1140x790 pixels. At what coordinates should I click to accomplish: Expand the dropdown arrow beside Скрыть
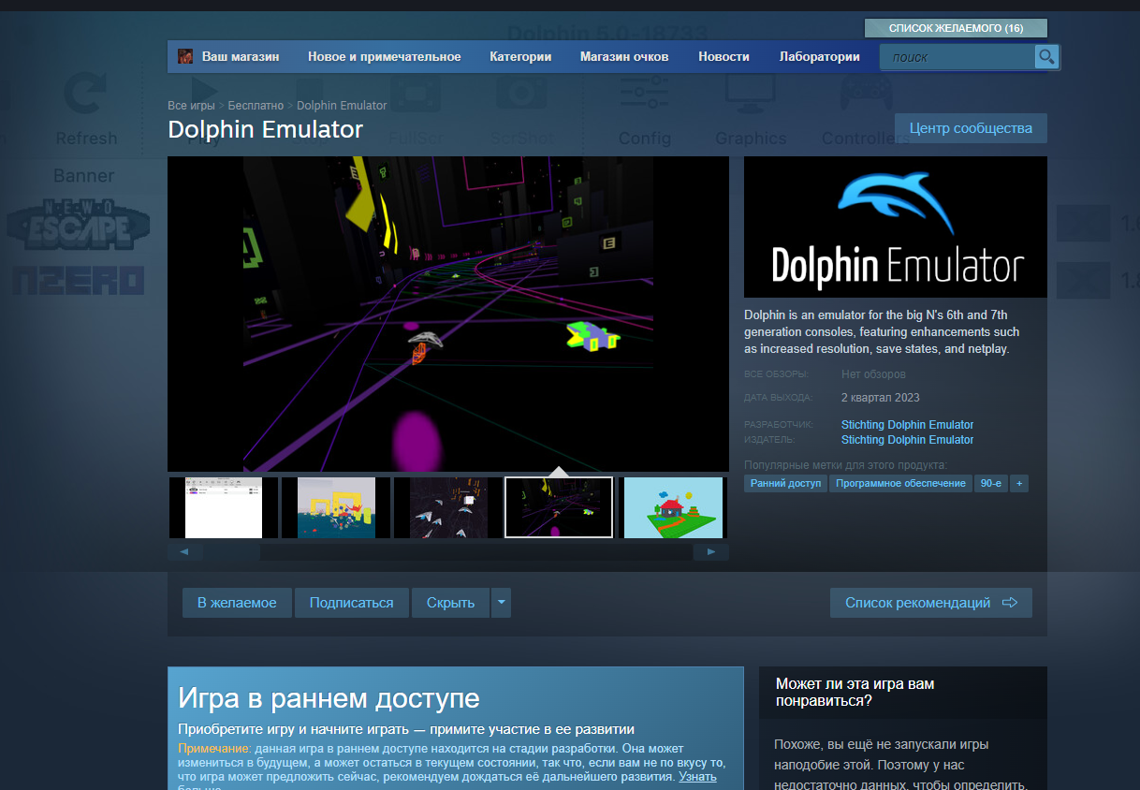[502, 603]
